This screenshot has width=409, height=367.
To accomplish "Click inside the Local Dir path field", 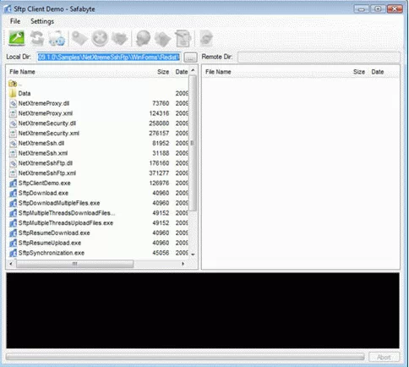I will pyautogui.click(x=109, y=58).
